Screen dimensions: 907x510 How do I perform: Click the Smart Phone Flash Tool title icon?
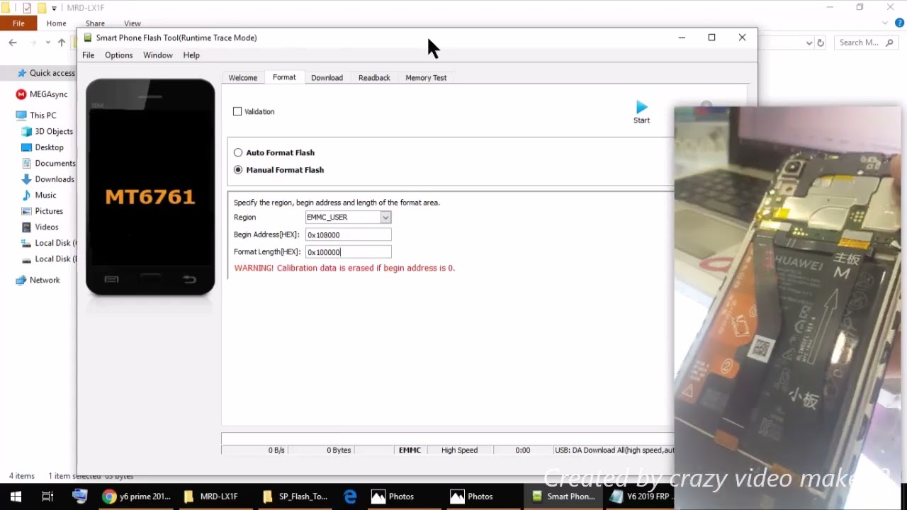(87, 38)
